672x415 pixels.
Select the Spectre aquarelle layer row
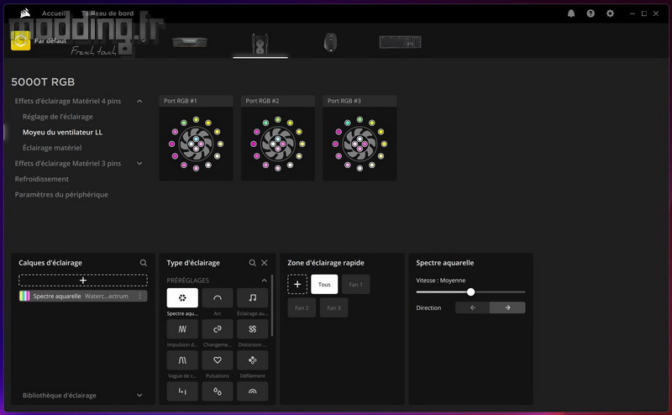[83, 296]
